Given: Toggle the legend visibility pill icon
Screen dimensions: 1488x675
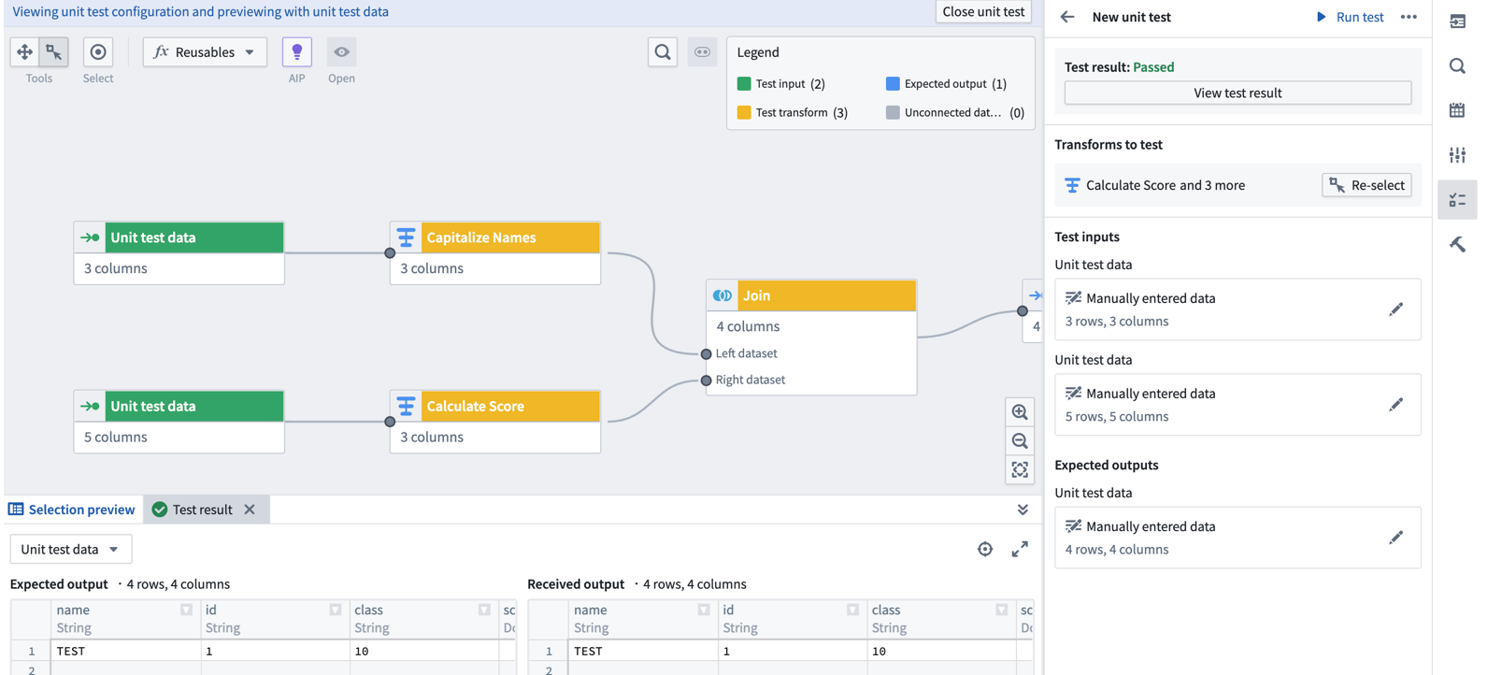Looking at the screenshot, I should (x=702, y=52).
